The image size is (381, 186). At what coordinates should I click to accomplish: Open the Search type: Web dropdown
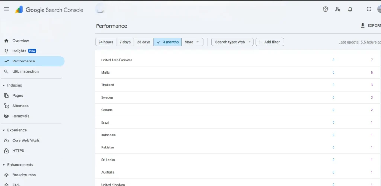coord(233,42)
